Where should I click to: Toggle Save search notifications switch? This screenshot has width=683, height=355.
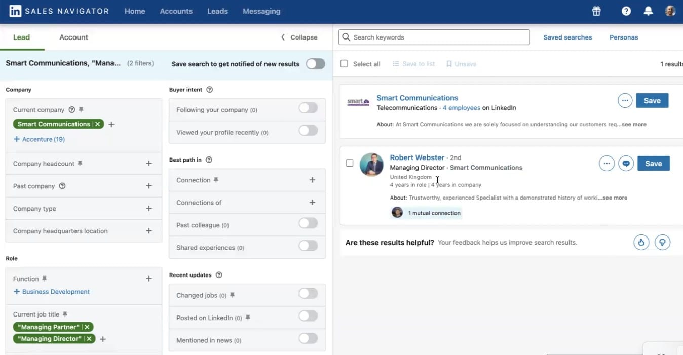[x=315, y=64]
